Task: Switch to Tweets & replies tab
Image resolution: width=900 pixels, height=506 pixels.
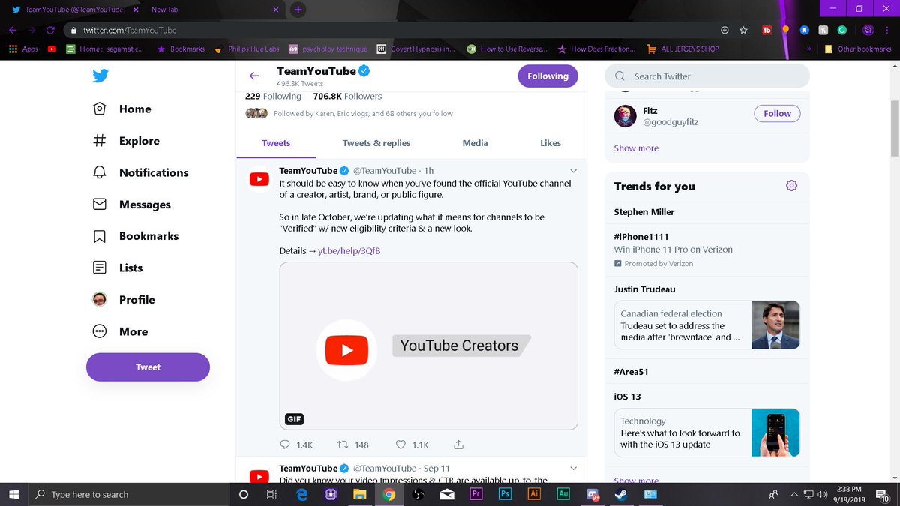Action: pos(376,142)
